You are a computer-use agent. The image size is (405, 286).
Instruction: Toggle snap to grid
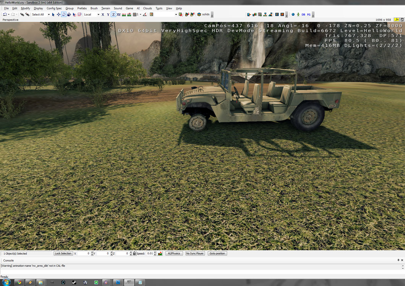coord(134,14)
